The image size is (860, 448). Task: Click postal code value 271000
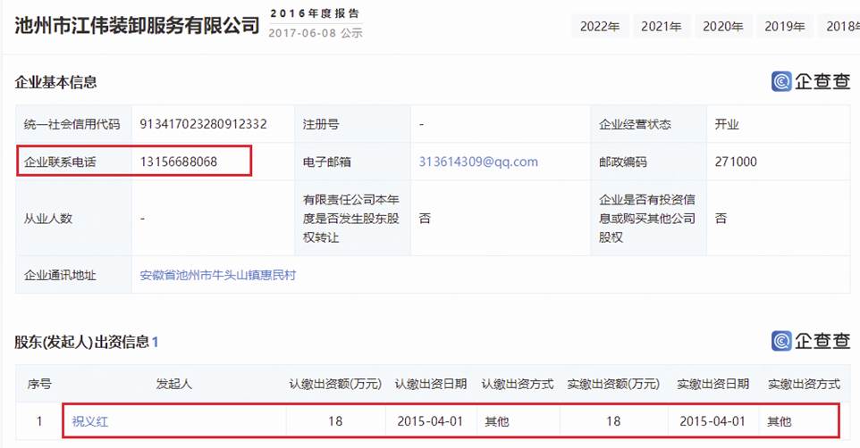(736, 162)
